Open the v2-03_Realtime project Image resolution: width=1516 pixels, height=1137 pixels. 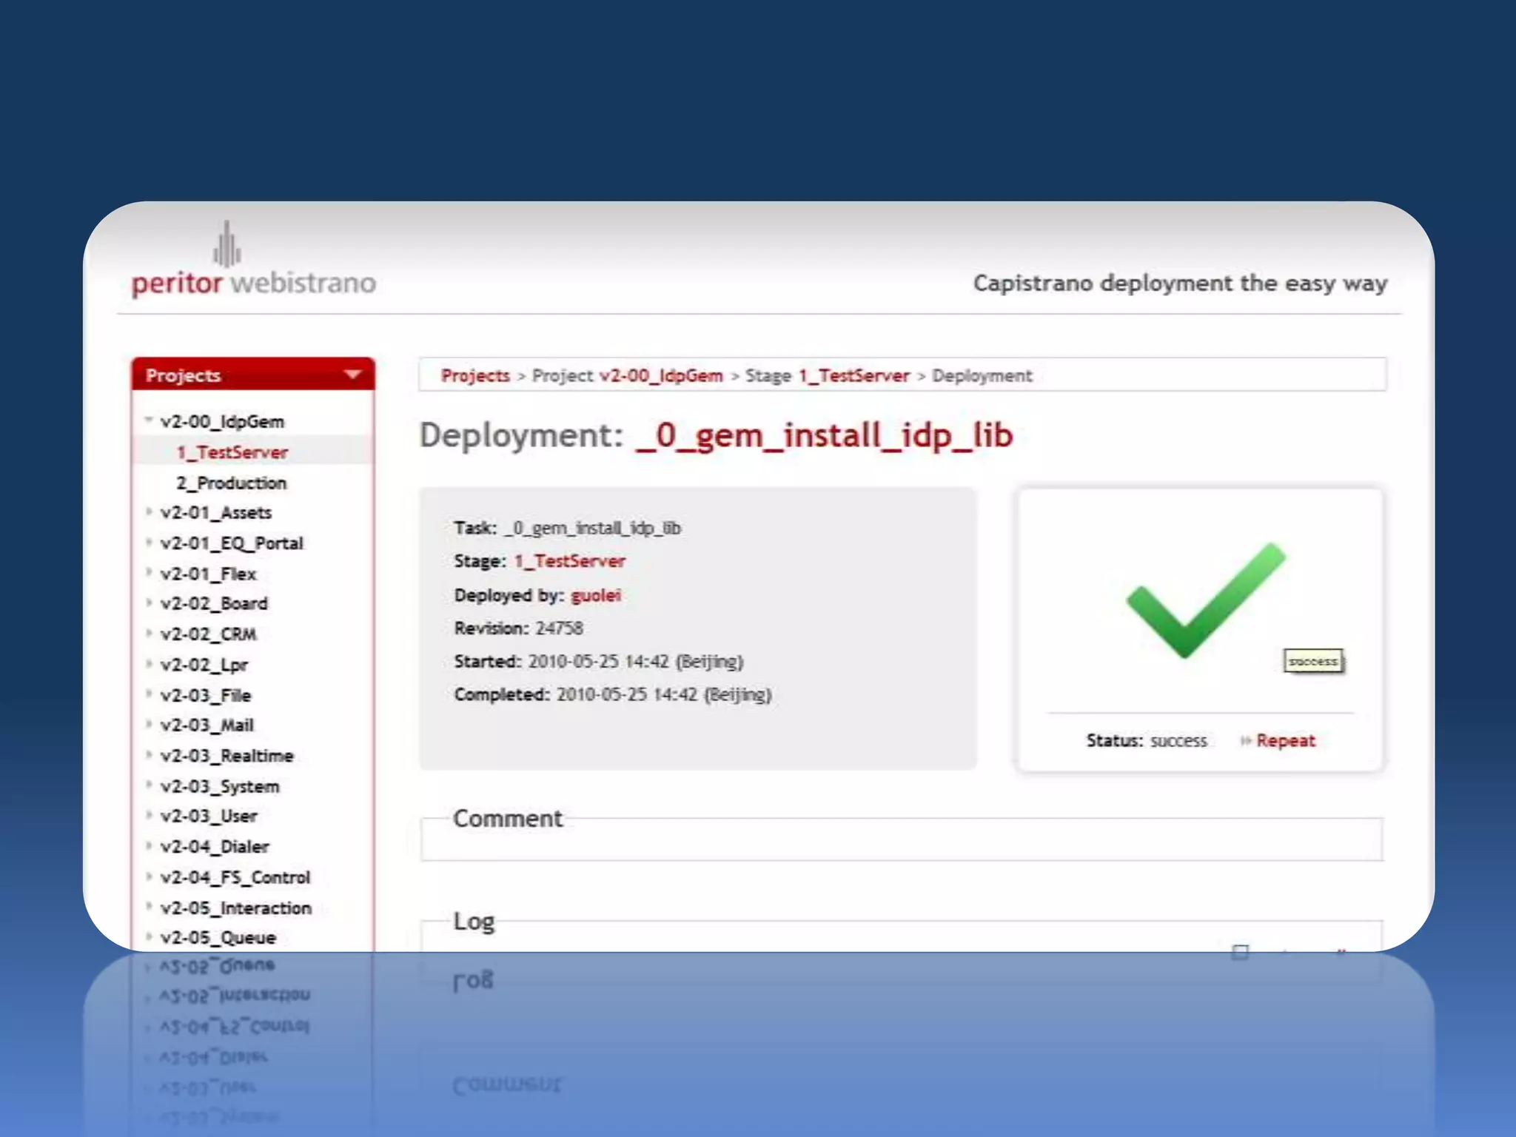click(227, 756)
